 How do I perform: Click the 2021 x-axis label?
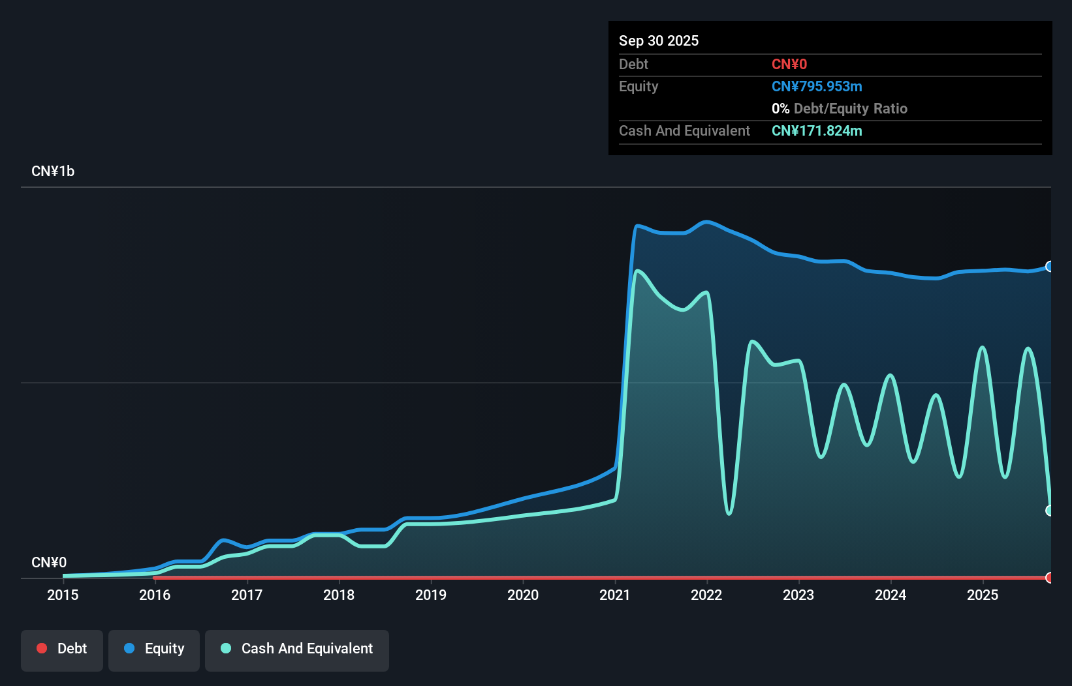tap(615, 595)
